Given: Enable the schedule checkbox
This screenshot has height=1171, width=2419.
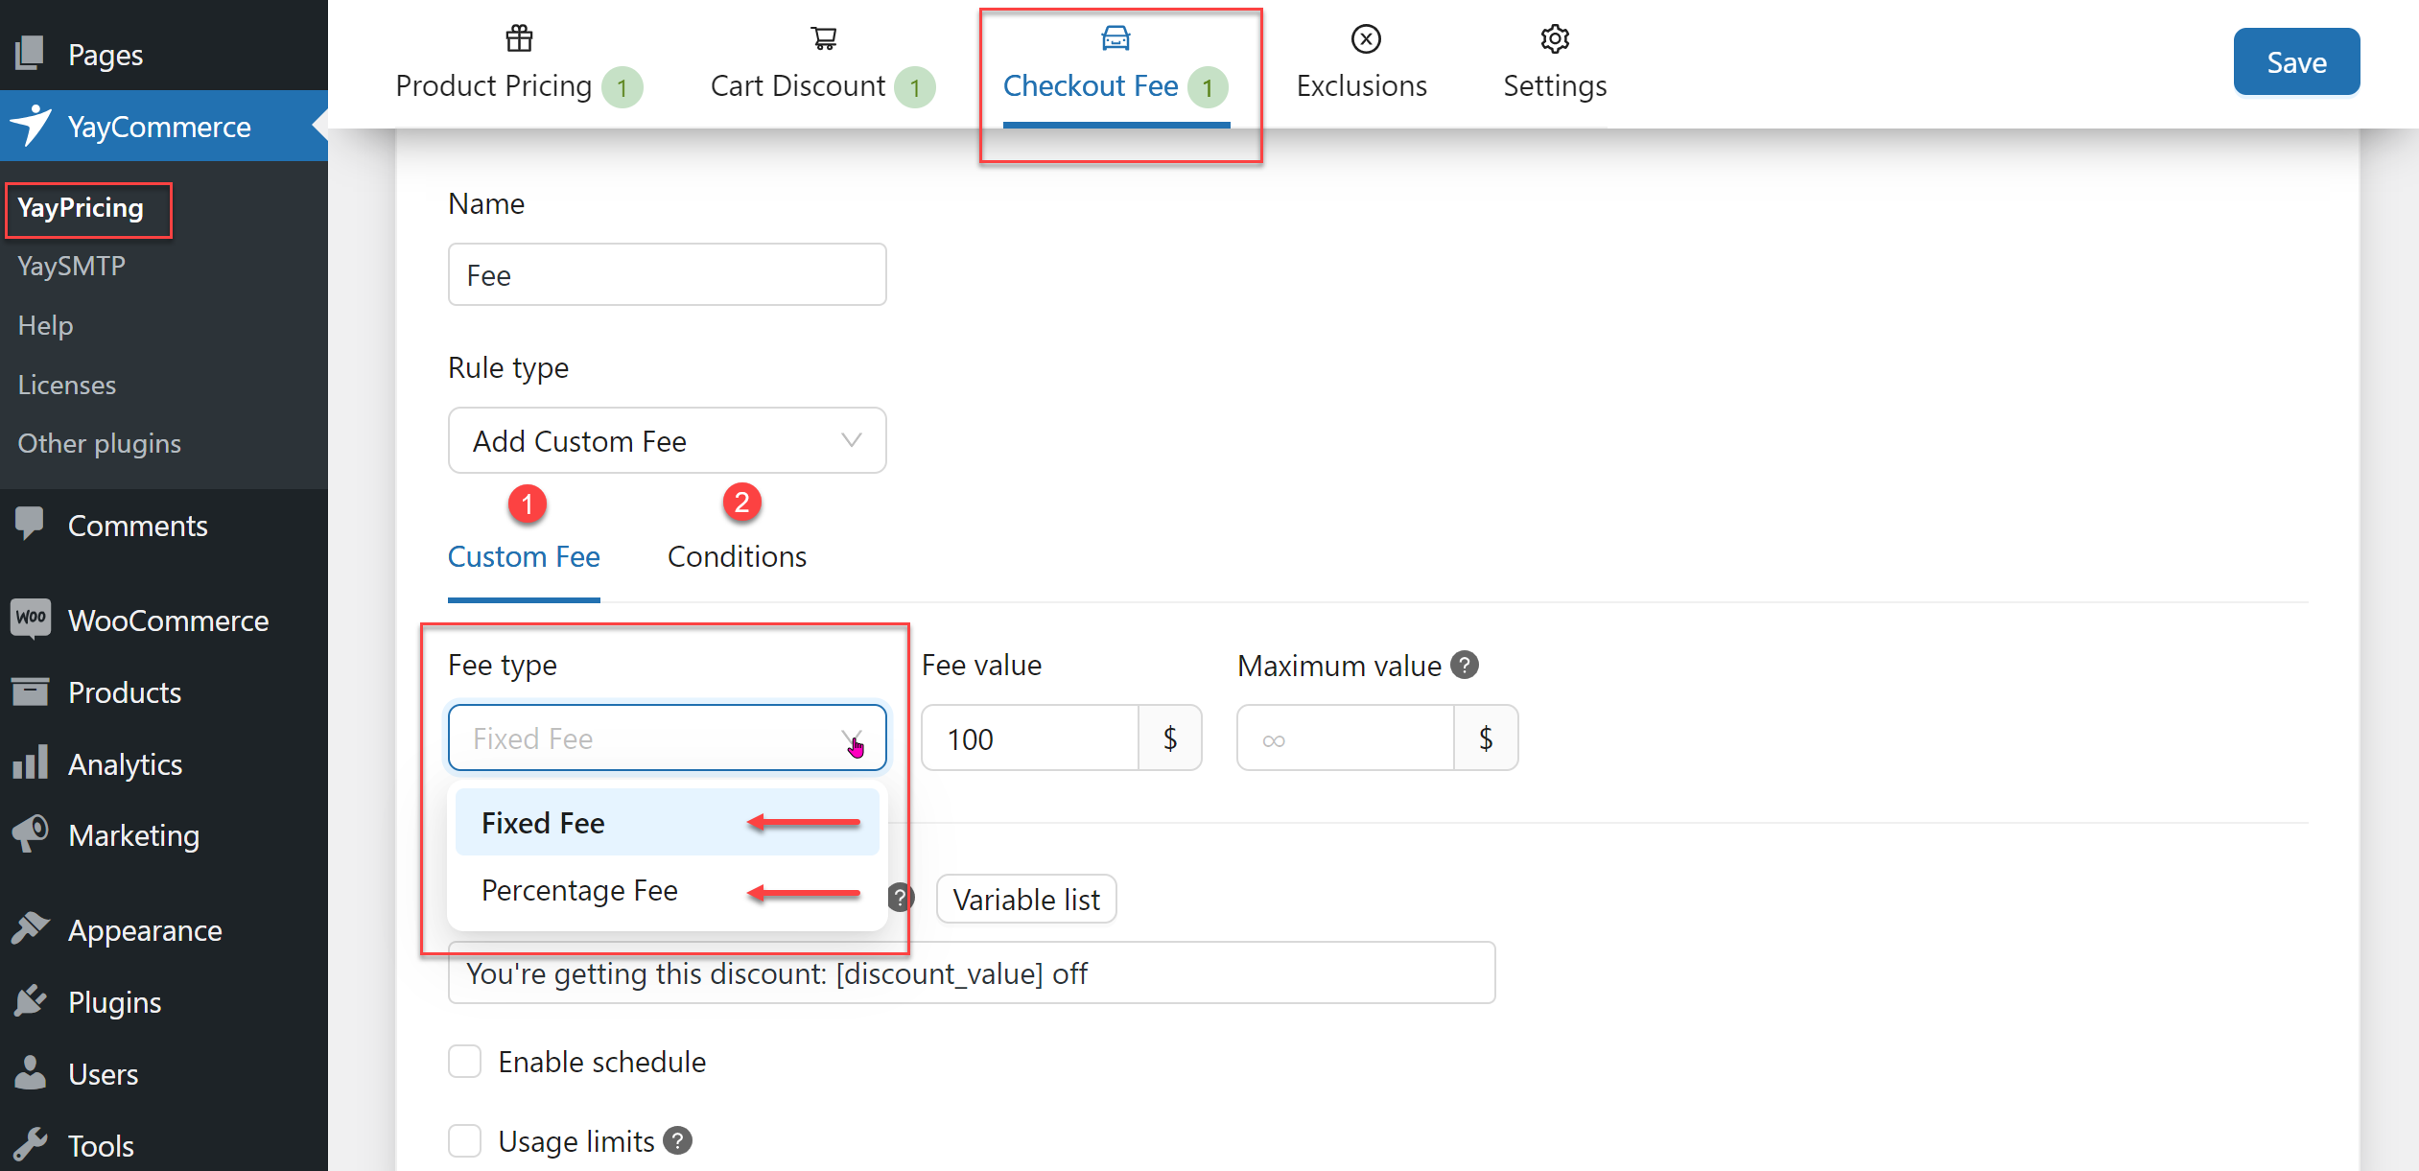Looking at the screenshot, I should pos(465,1062).
